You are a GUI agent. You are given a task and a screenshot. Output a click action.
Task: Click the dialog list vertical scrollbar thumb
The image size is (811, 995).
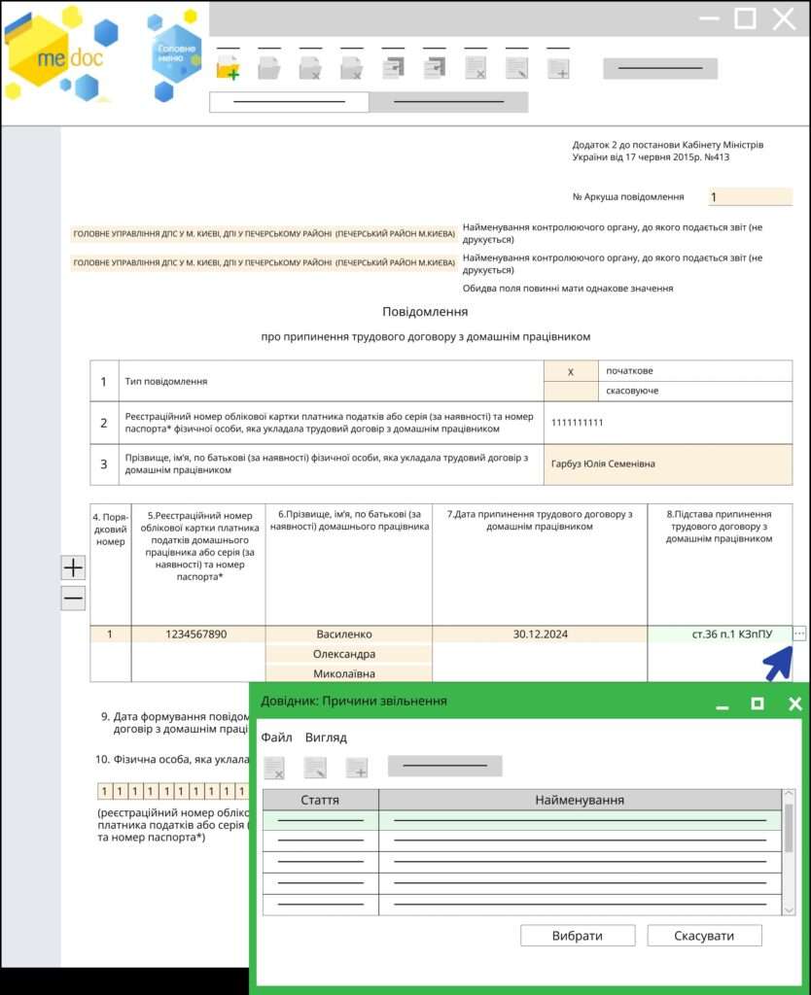pos(789,826)
